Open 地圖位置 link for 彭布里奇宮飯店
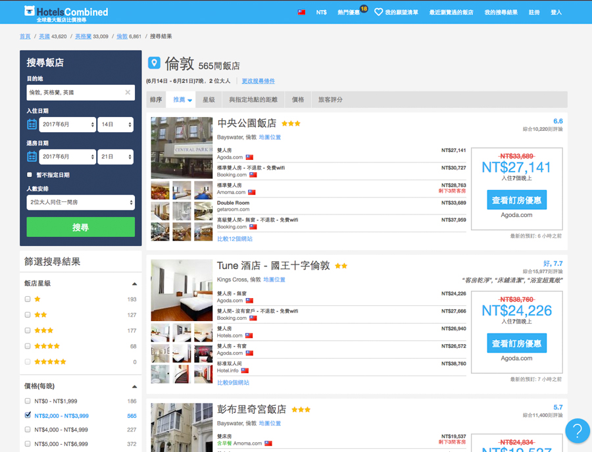The width and height of the screenshot is (592, 452). click(x=270, y=424)
